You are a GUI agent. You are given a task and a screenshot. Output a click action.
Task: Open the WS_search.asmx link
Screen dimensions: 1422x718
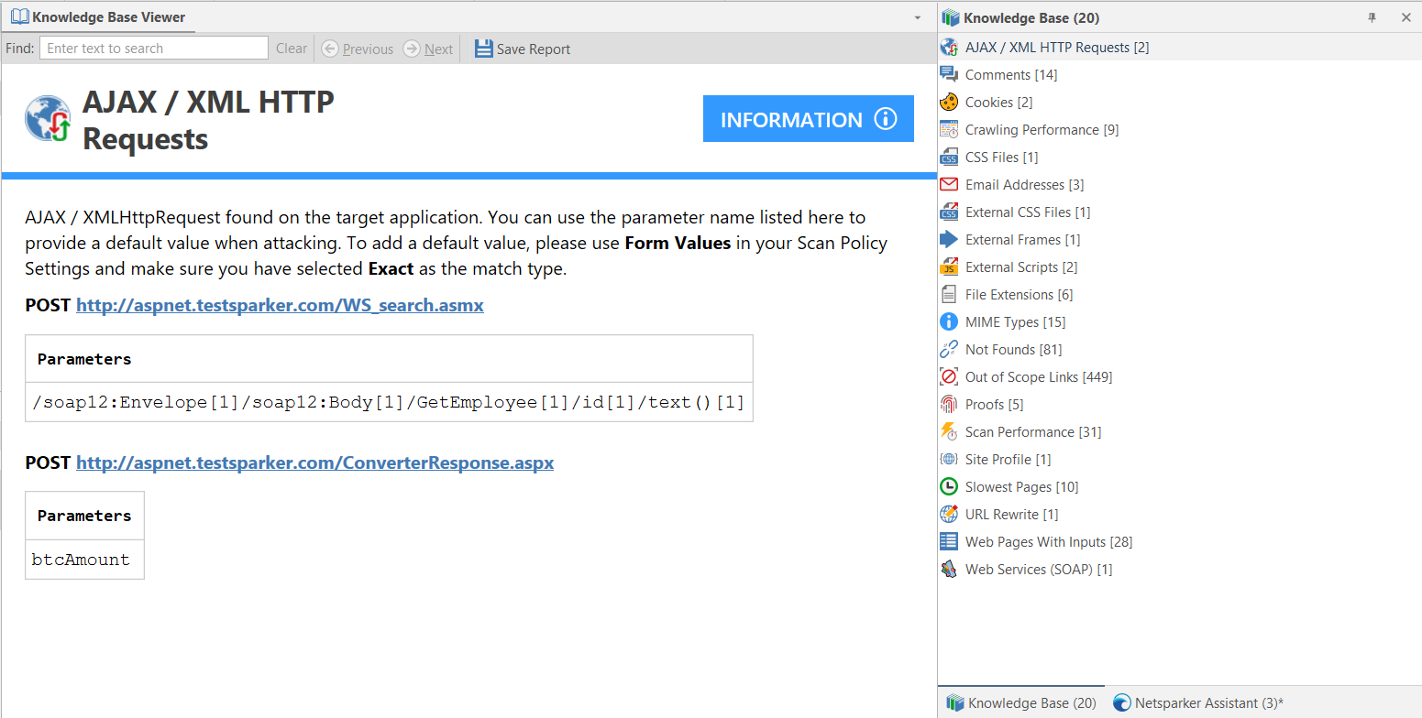pyautogui.click(x=280, y=305)
